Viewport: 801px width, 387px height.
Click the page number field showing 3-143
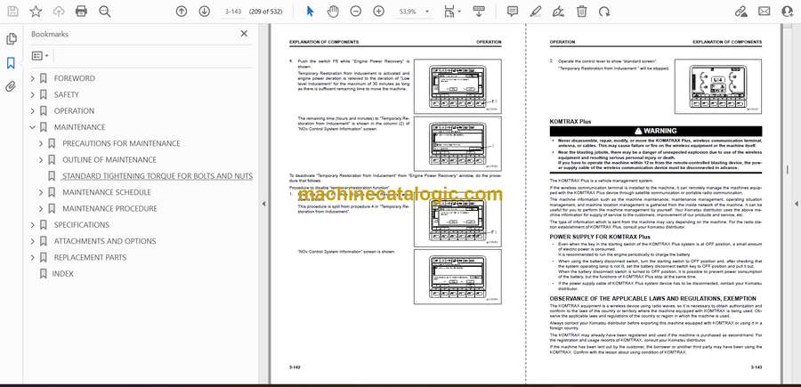pos(233,12)
